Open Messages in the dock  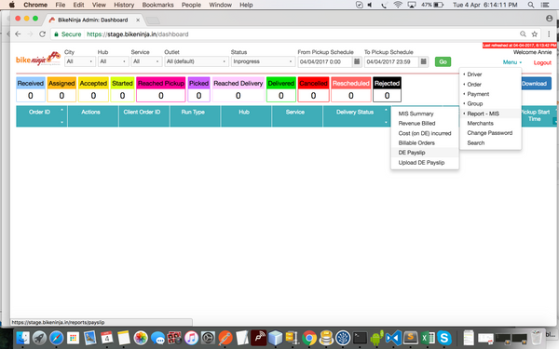(157, 338)
